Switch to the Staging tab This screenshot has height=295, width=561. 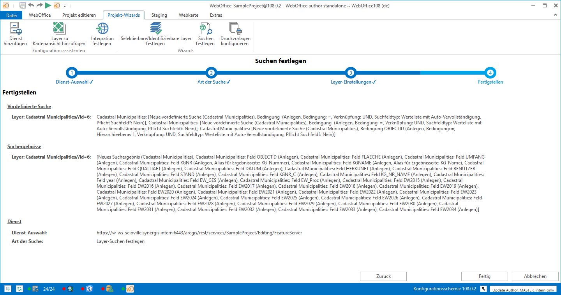pos(159,15)
